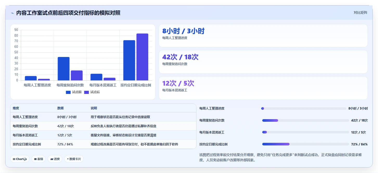Click progress bar for 按约定日期完成比例
This screenshot has height=173, width=378.
pyautogui.click(x=305, y=144)
